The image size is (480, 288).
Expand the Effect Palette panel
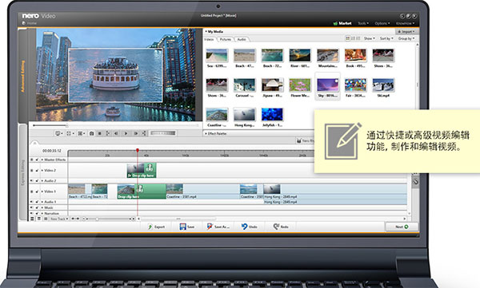point(216,134)
